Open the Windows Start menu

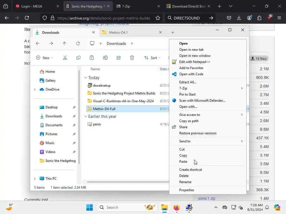(x=89, y=207)
